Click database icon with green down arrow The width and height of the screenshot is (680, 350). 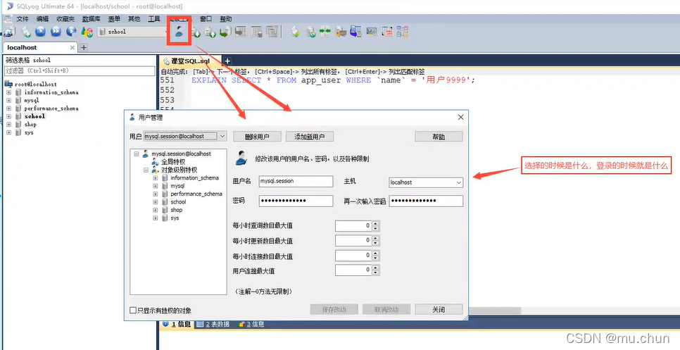coord(195,32)
